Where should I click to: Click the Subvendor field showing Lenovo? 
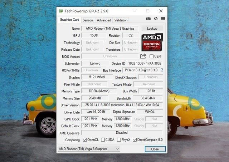(x=95, y=64)
